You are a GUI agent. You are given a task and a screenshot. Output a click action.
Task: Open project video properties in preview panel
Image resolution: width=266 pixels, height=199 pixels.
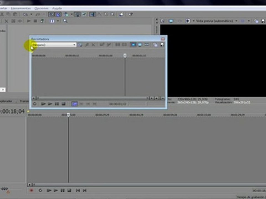pyautogui.click(x=162, y=21)
